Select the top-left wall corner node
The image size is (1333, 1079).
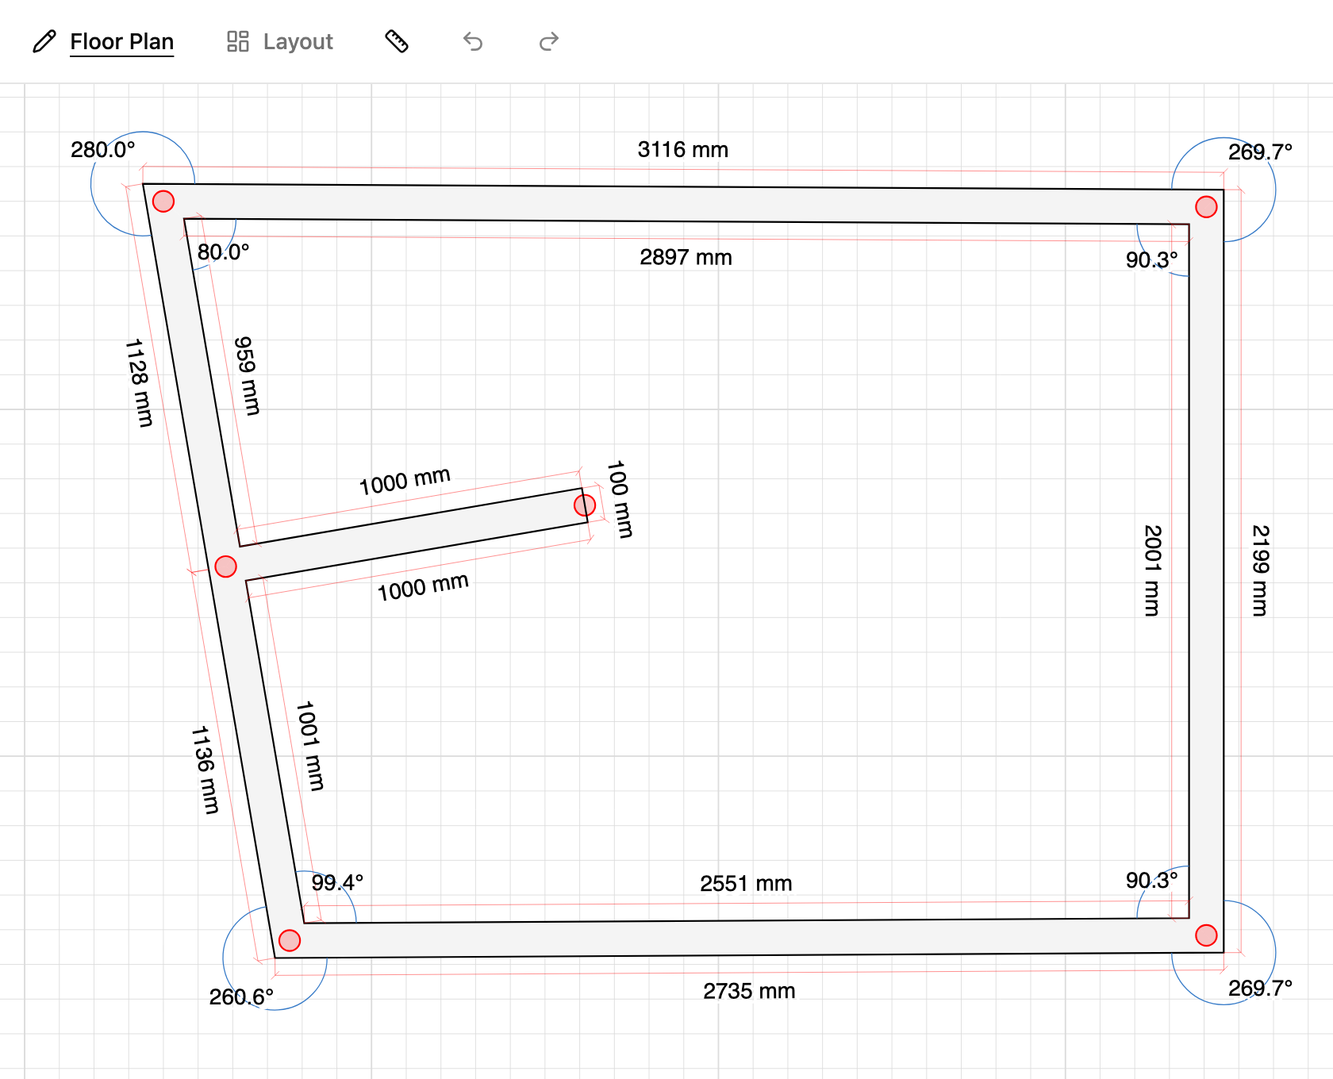coord(163,202)
